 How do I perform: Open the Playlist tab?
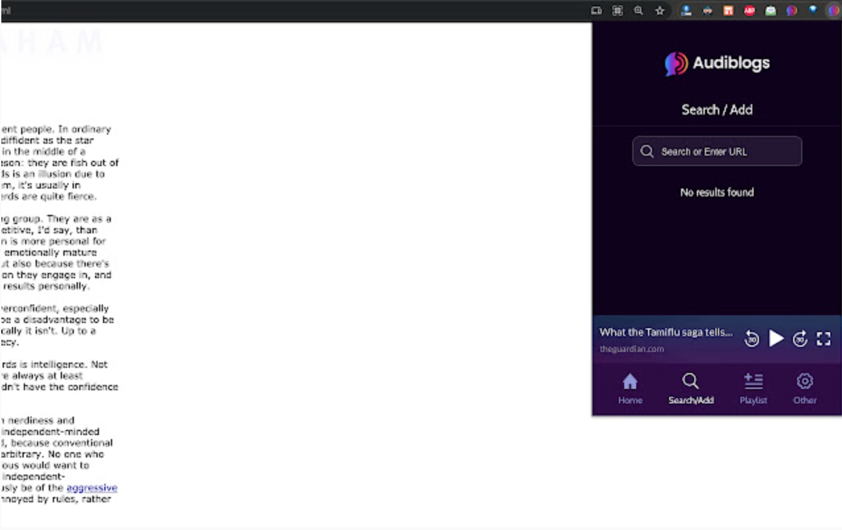(x=753, y=389)
